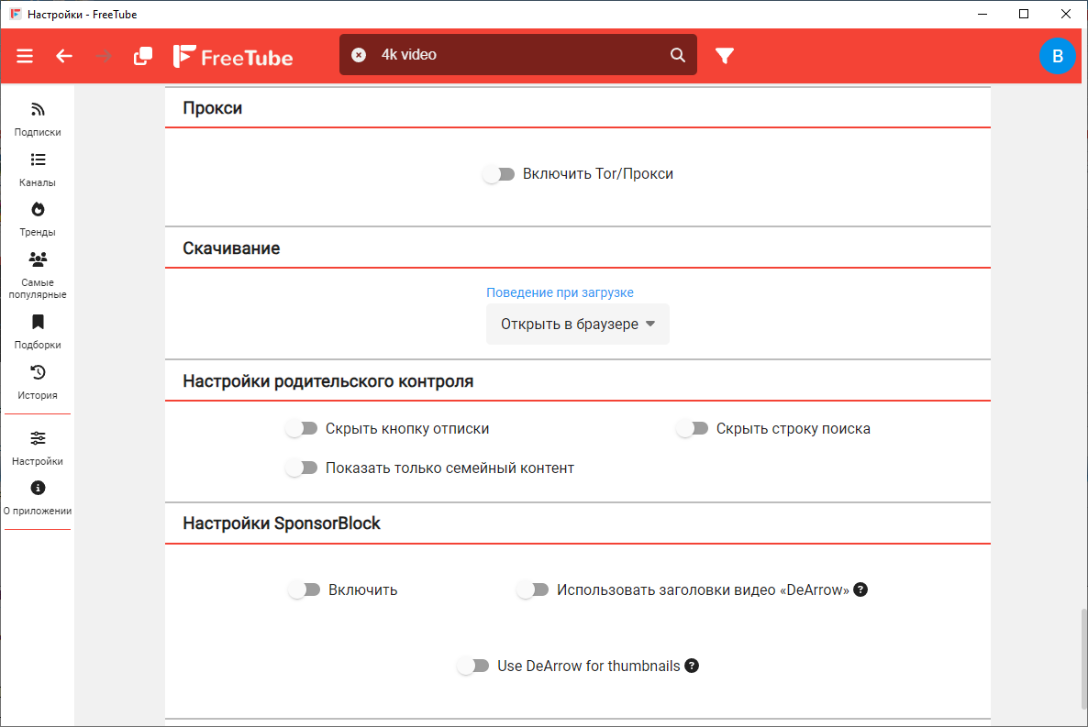Open the Открыть в браузере dropdown

(578, 324)
